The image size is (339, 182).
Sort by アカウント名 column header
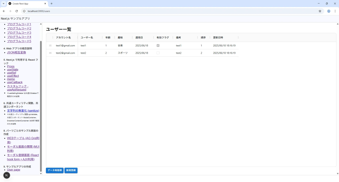pyautogui.click(x=63, y=38)
